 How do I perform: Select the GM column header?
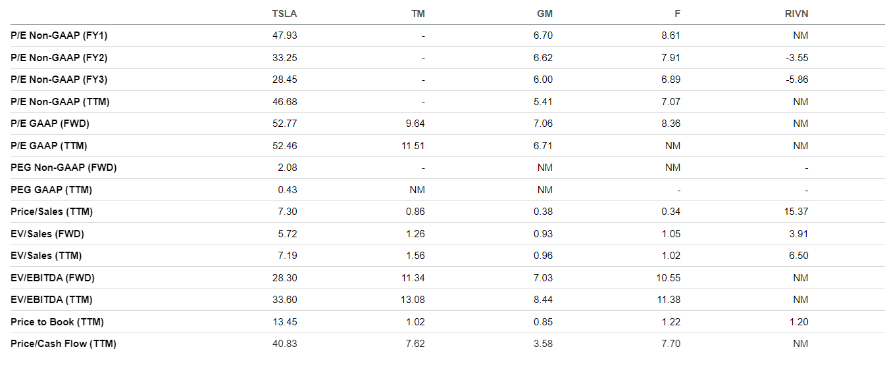point(544,14)
